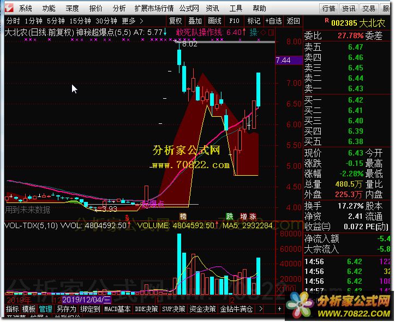Switch to the MACD基本 indicator tab
Screen dimensions: 395x322
pyautogui.click(x=117, y=309)
